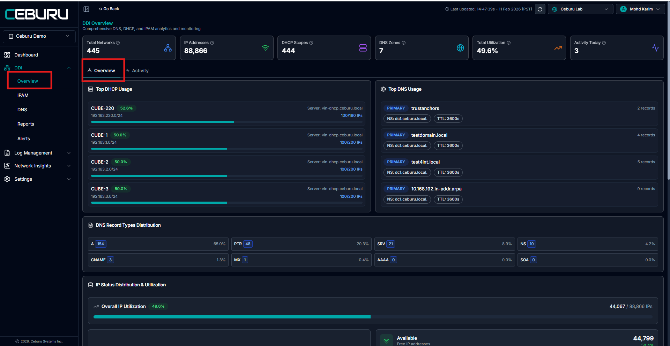Open Alerts in the sidebar

(24, 139)
